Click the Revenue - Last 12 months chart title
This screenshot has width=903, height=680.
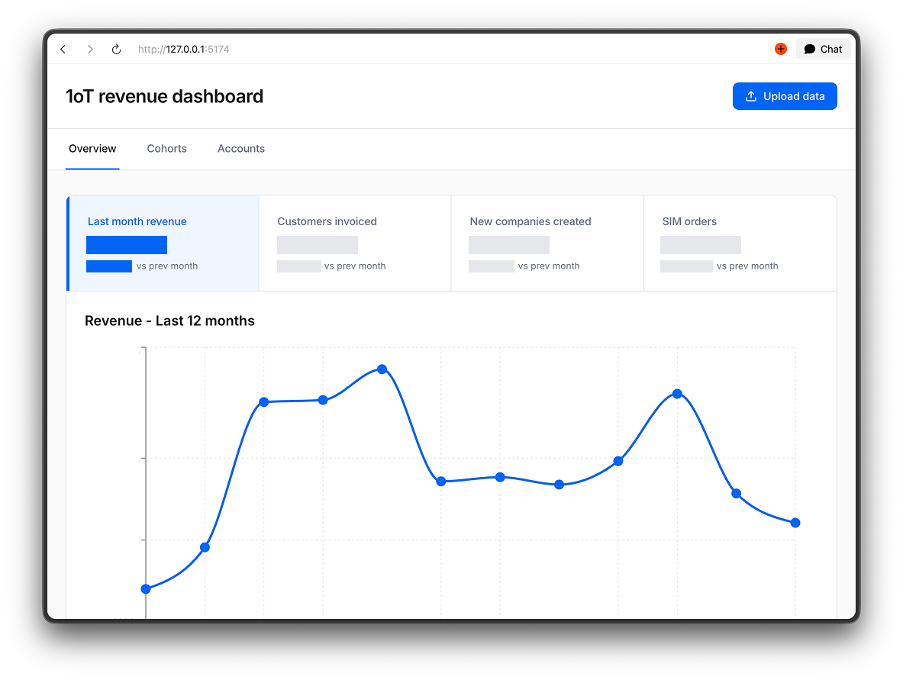169,321
